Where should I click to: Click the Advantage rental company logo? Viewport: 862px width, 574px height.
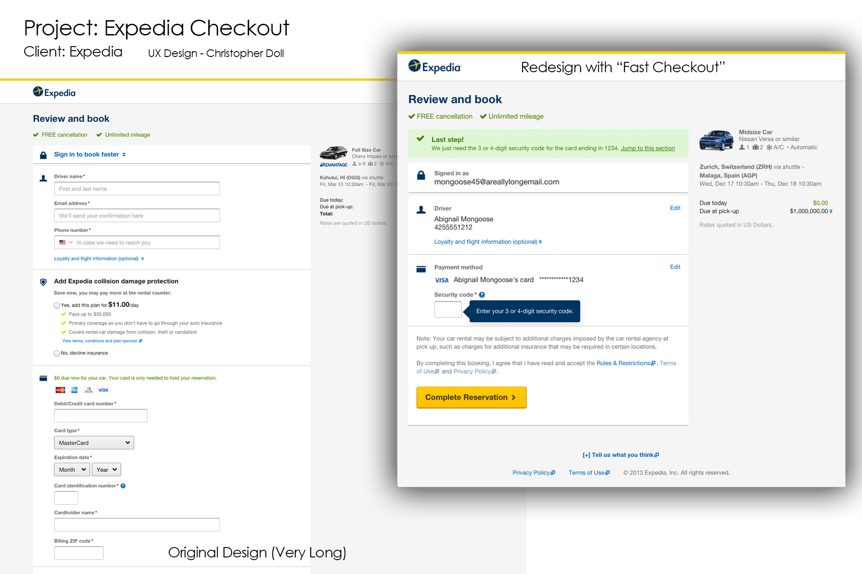pyautogui.click(x=334, y=165)
